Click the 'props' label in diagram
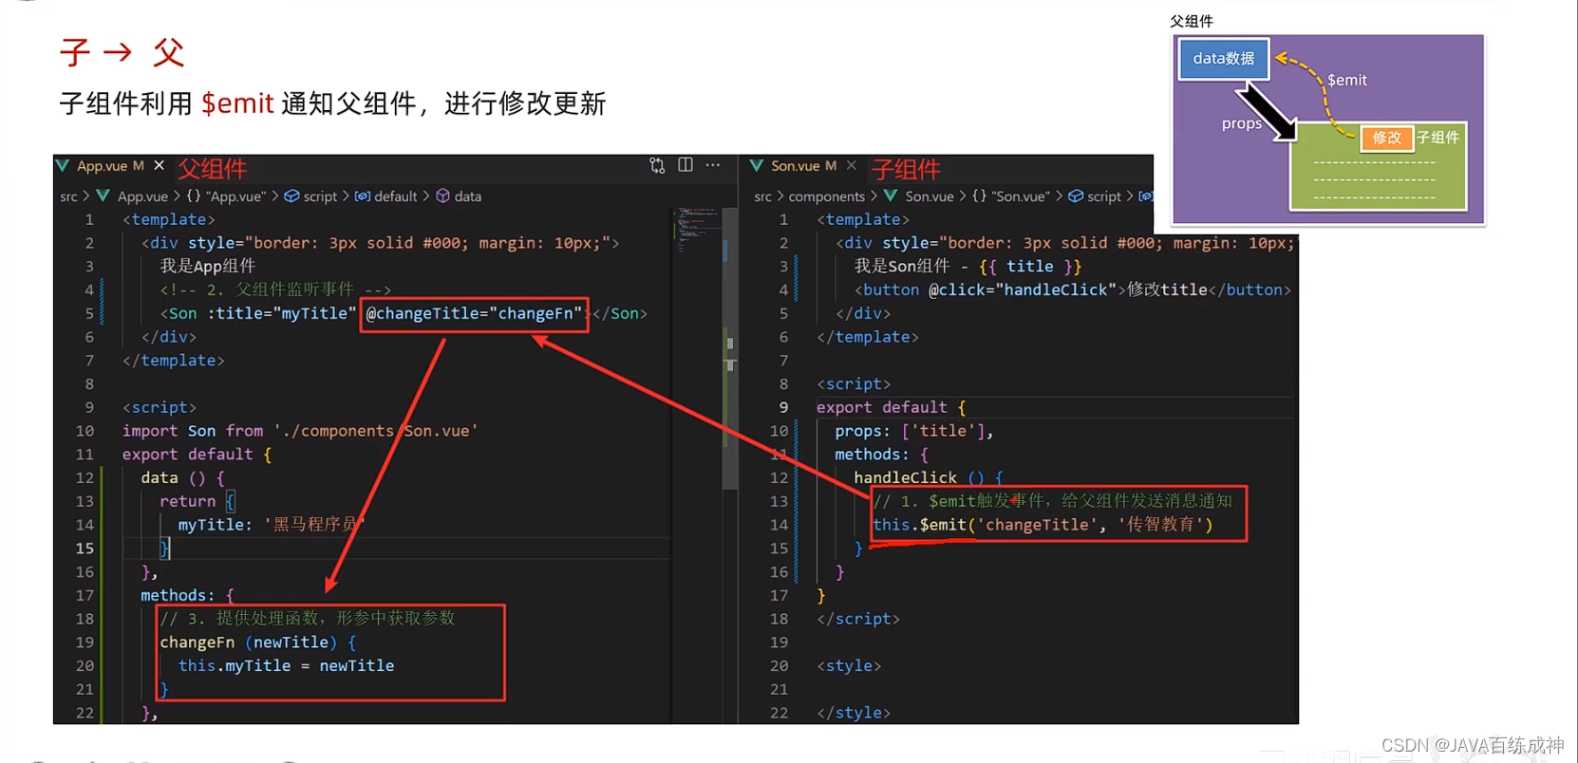Viewport: 1578px width, 763px height. pos(1241,124)
